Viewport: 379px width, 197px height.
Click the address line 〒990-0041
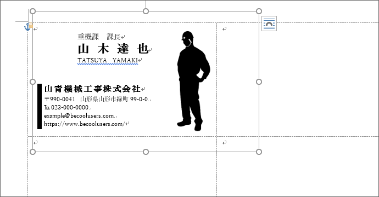coord(96,99)
